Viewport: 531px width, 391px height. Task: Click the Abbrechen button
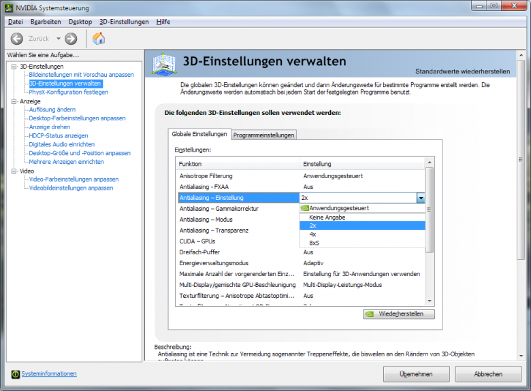pos(488,374)
